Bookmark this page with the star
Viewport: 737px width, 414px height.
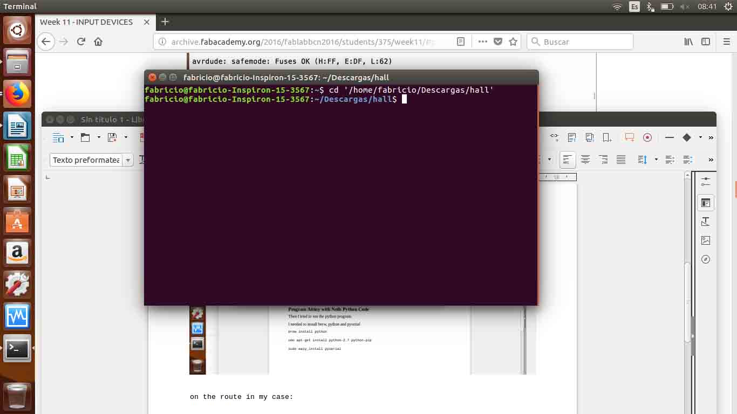coord(513,42)
